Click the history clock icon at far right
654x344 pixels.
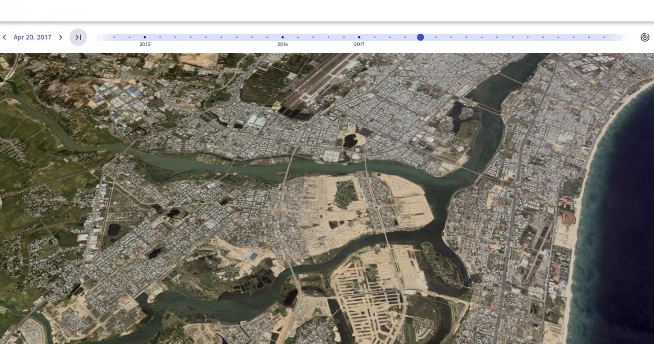645,37
